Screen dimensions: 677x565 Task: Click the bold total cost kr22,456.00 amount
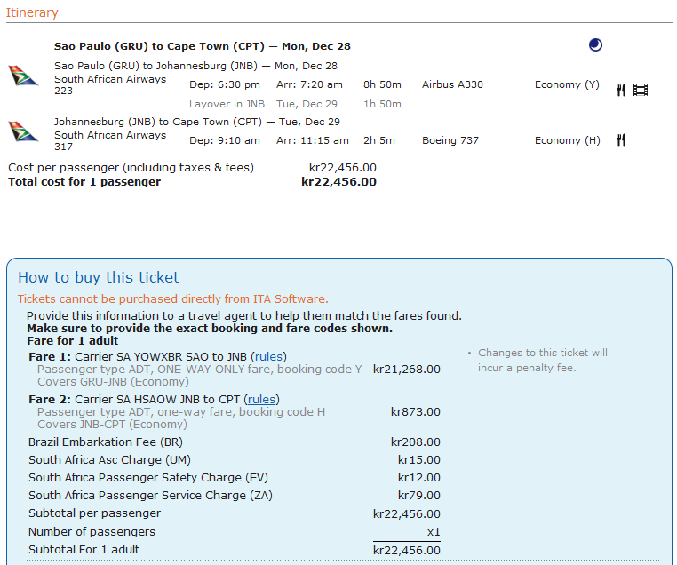[338, 181]
